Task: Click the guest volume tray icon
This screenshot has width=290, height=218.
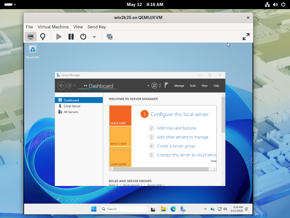Action: (225, 209)
